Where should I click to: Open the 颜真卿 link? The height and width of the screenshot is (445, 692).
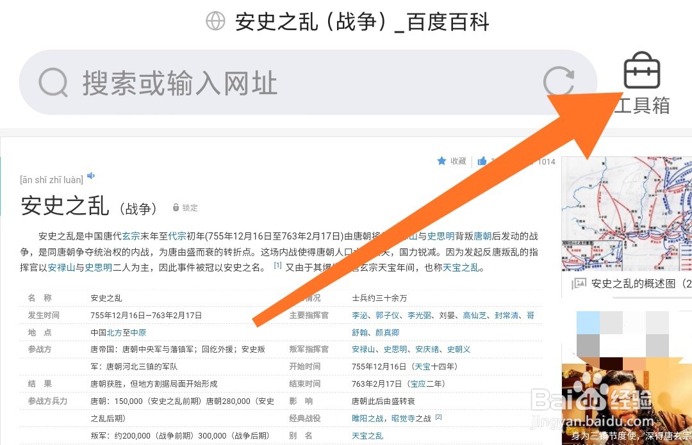pyautogui.click(x=388, y=332)
